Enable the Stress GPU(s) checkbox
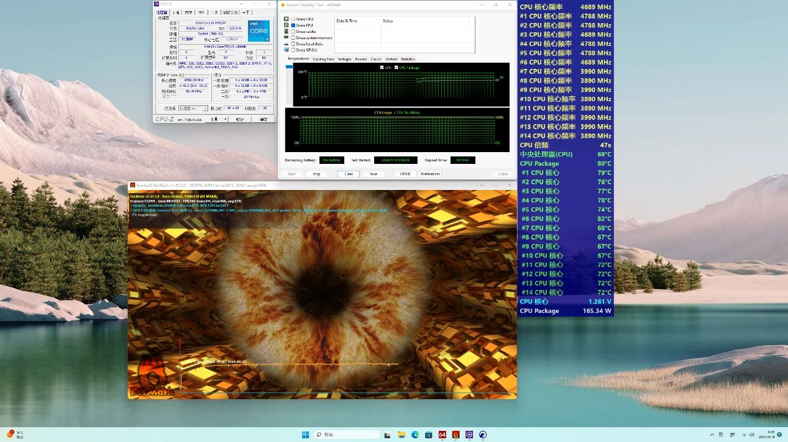This screenshot has height=442, width=788. 293,50
